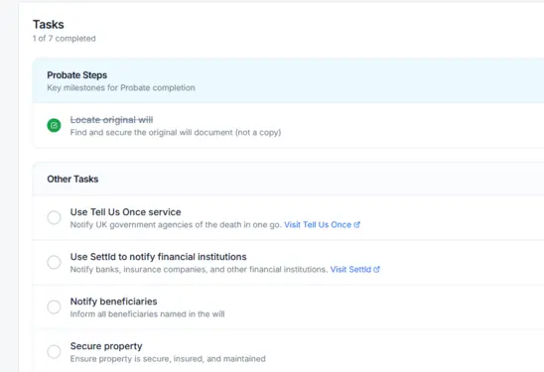Mark Notify beneficiaries as done
This screenshot has height=372, width=544.
[54, 307]
